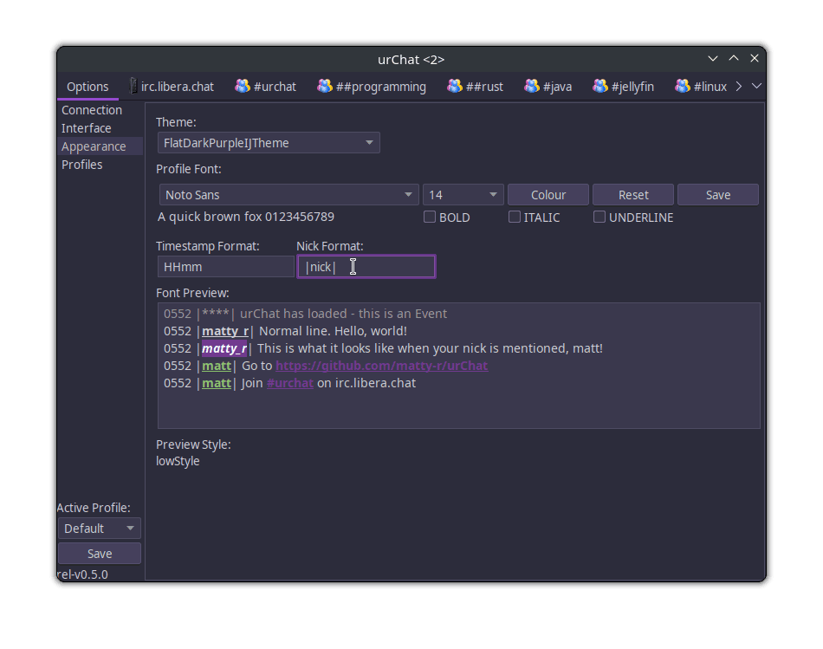The height and width of the screenshot is (649, 823).
Task: Click the Colour button
Action: (548, 195)
